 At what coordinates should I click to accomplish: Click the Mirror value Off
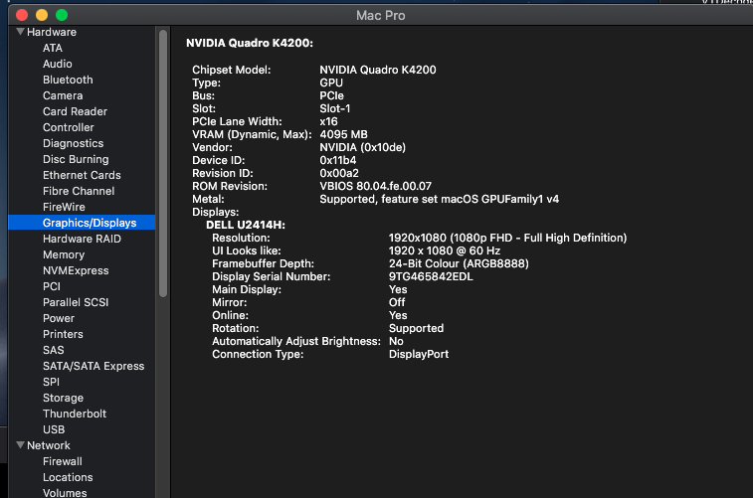tap(397, 302)
